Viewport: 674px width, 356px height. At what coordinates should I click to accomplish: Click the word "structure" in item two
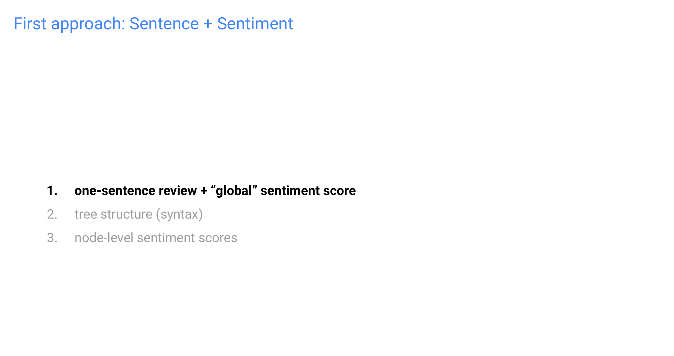click(126, 215)
